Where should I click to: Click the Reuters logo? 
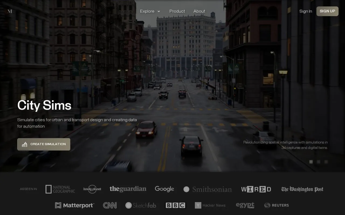tap(277, 205)
